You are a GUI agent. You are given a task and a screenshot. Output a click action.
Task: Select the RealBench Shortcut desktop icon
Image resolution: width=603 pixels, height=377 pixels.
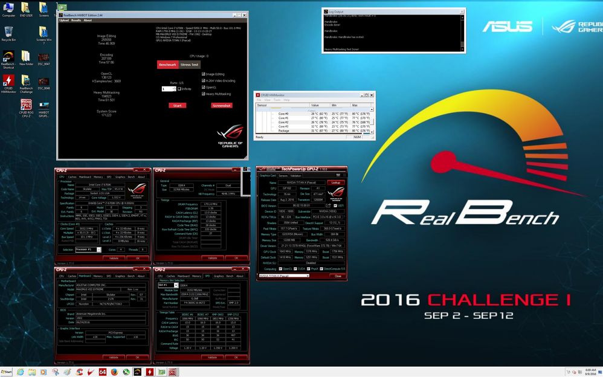tap(8, 60)
